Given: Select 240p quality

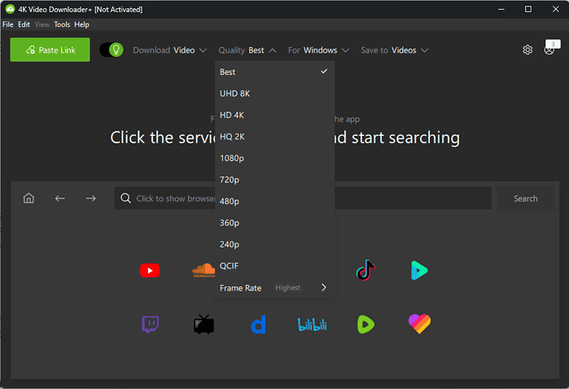Looking at the screenshot, I should 274,245.
